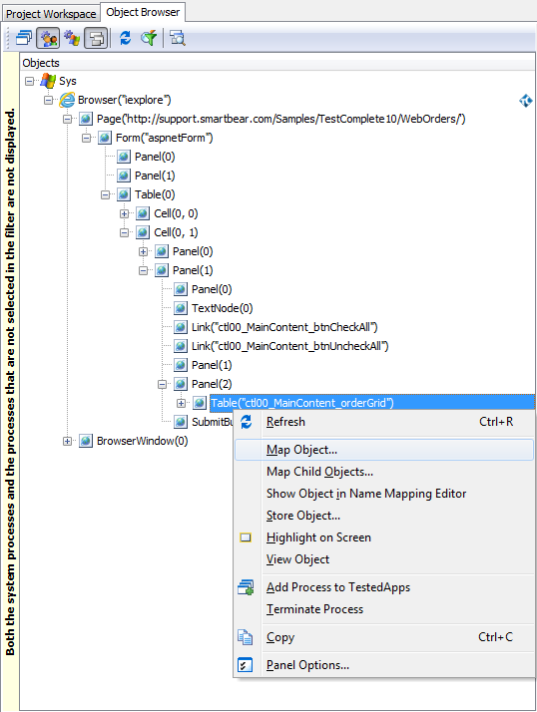
Task: Select the Object Browser tab
Action: point(143,12)
